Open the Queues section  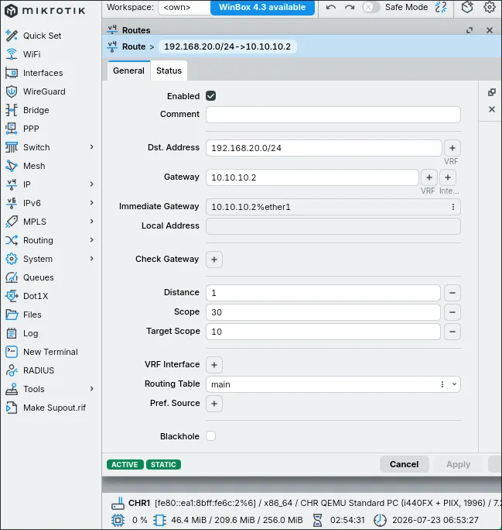tap(38, 277)
